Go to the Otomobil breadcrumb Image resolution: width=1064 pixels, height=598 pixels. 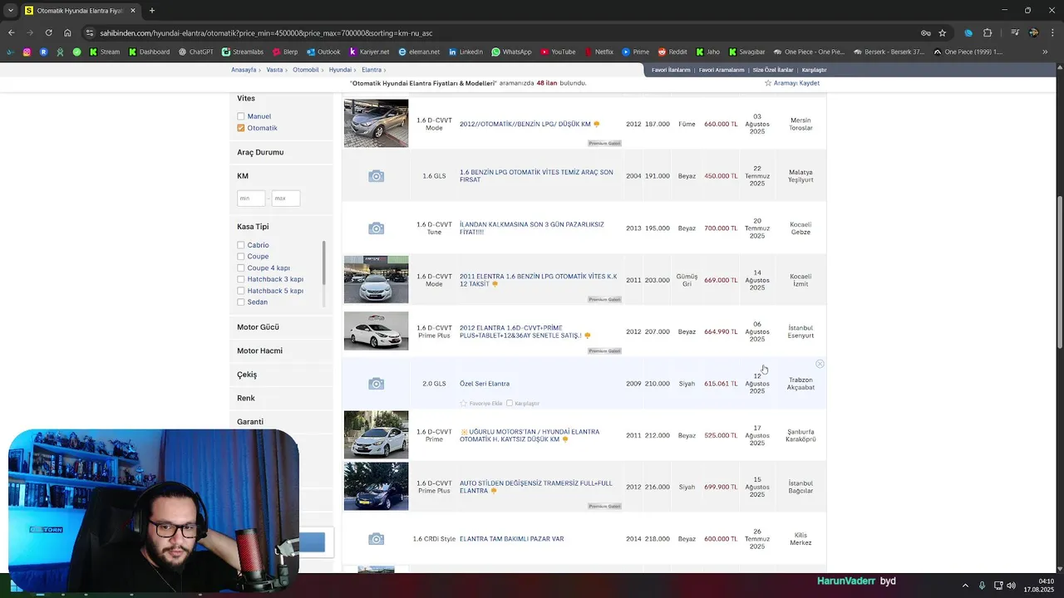point(306,70)
